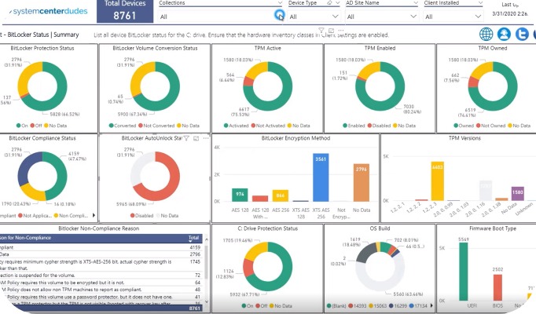Click the 'BitLocker Status | Summary' page title
Viewport: 536px width, 314px height.
[42, 35]
